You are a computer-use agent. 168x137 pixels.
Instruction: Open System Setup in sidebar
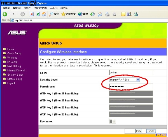[15, 75]
